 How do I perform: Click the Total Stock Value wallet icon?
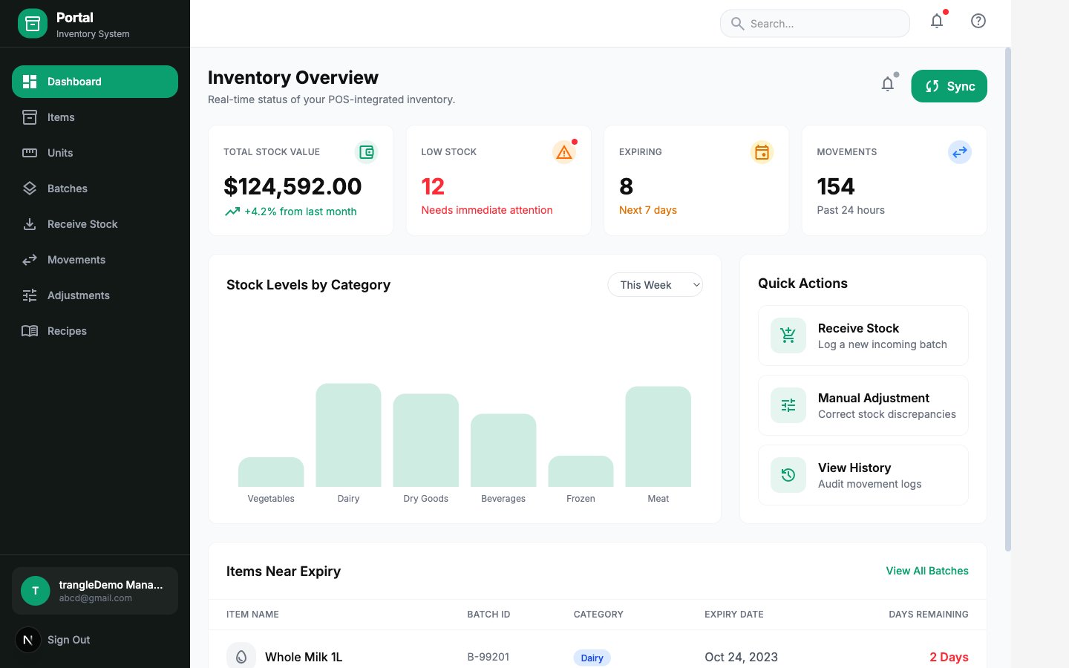tap(367, 152)
